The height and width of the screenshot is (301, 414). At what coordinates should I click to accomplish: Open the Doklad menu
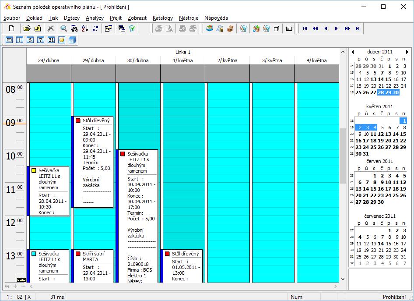[34, 18]
